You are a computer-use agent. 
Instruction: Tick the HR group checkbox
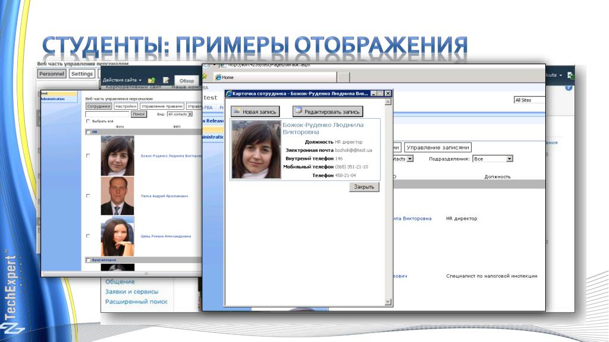pos(88,132)
